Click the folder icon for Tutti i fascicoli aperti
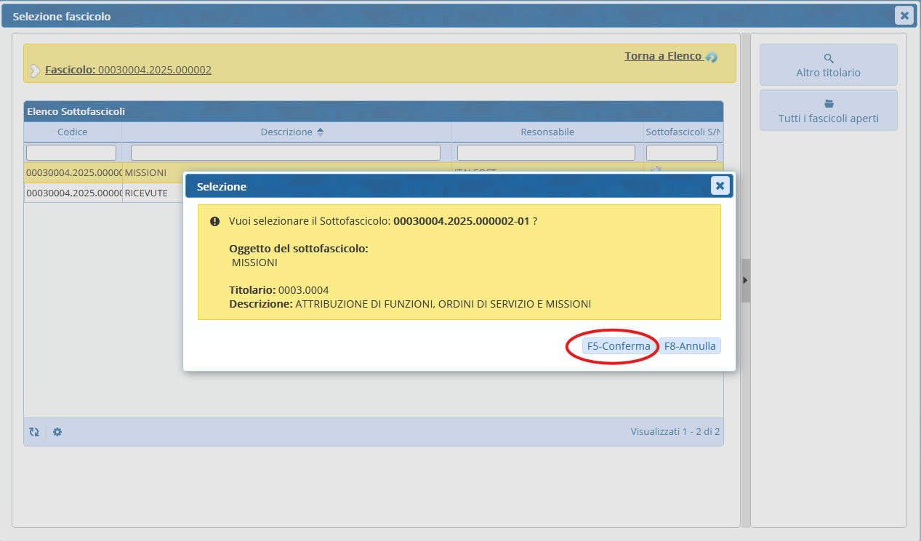921x541 pixels. [x=828, y=104]
